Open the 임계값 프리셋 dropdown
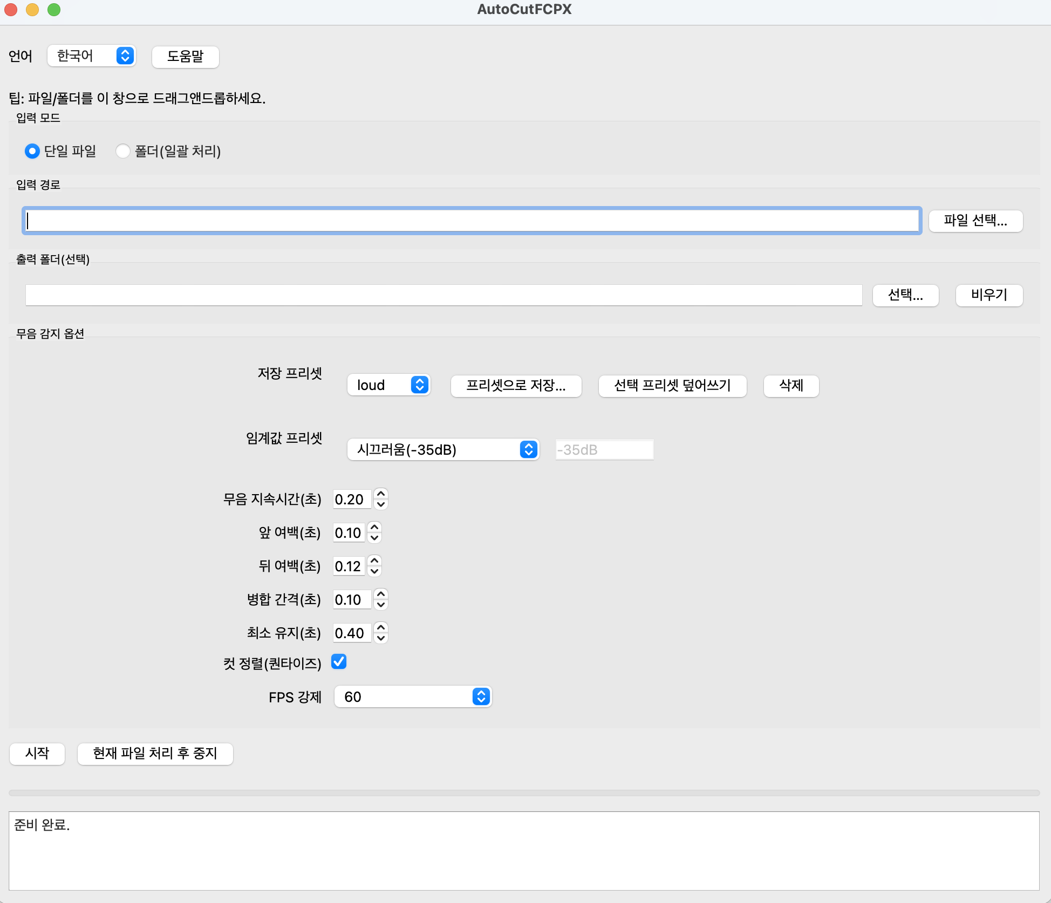Viewport: 1051px width, 903px height. pos(443,449)
